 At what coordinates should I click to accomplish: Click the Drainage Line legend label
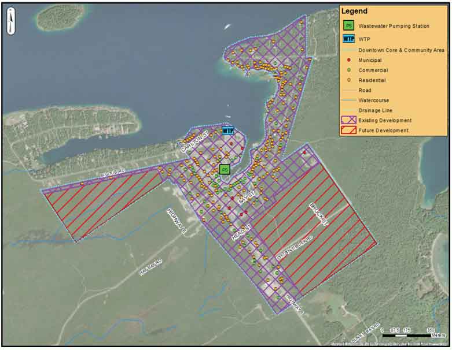pos(376,110)
